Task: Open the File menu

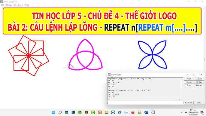Action: 2,5
